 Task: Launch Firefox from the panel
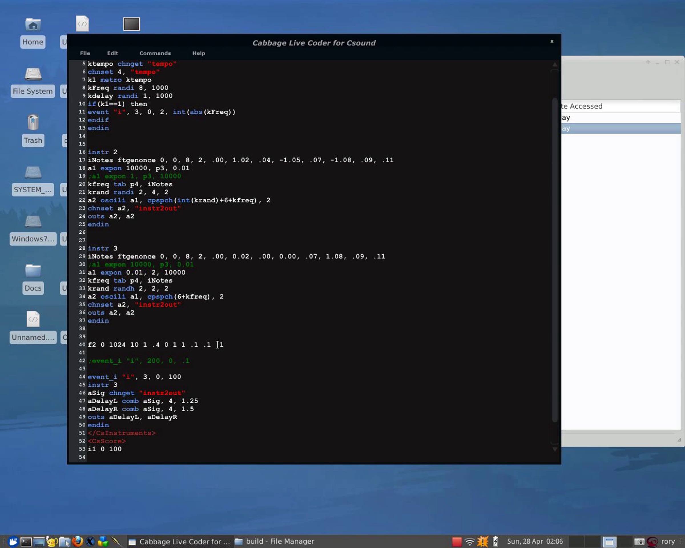pos(78,541)
